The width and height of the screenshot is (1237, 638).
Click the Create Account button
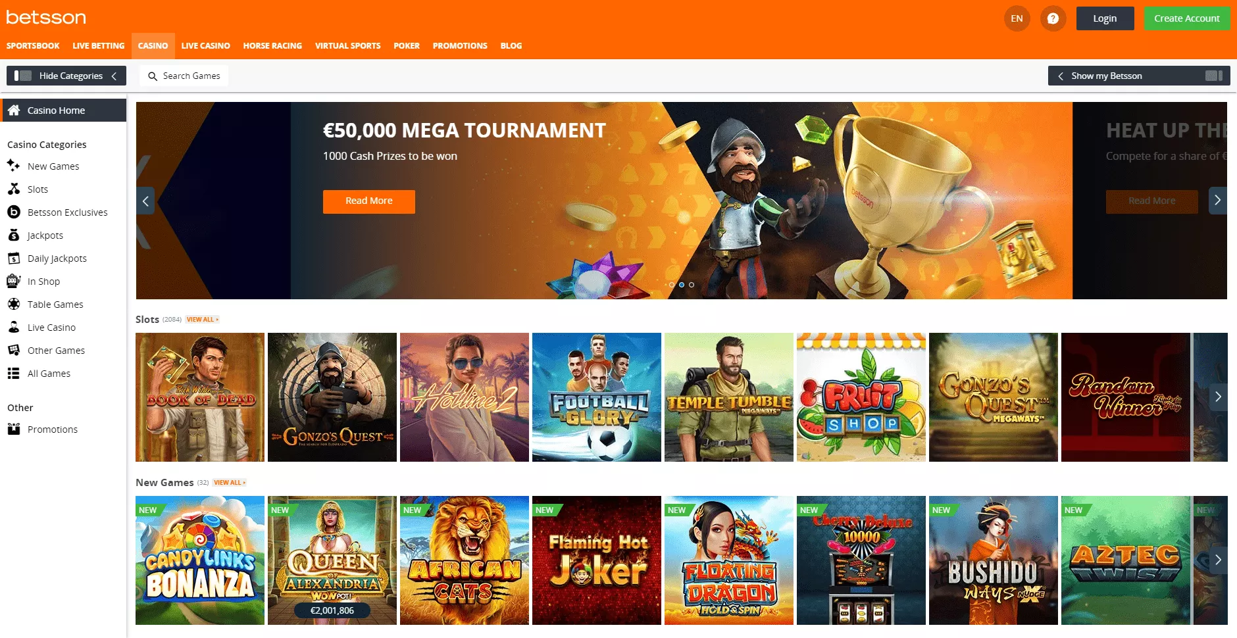[1187, 18]
